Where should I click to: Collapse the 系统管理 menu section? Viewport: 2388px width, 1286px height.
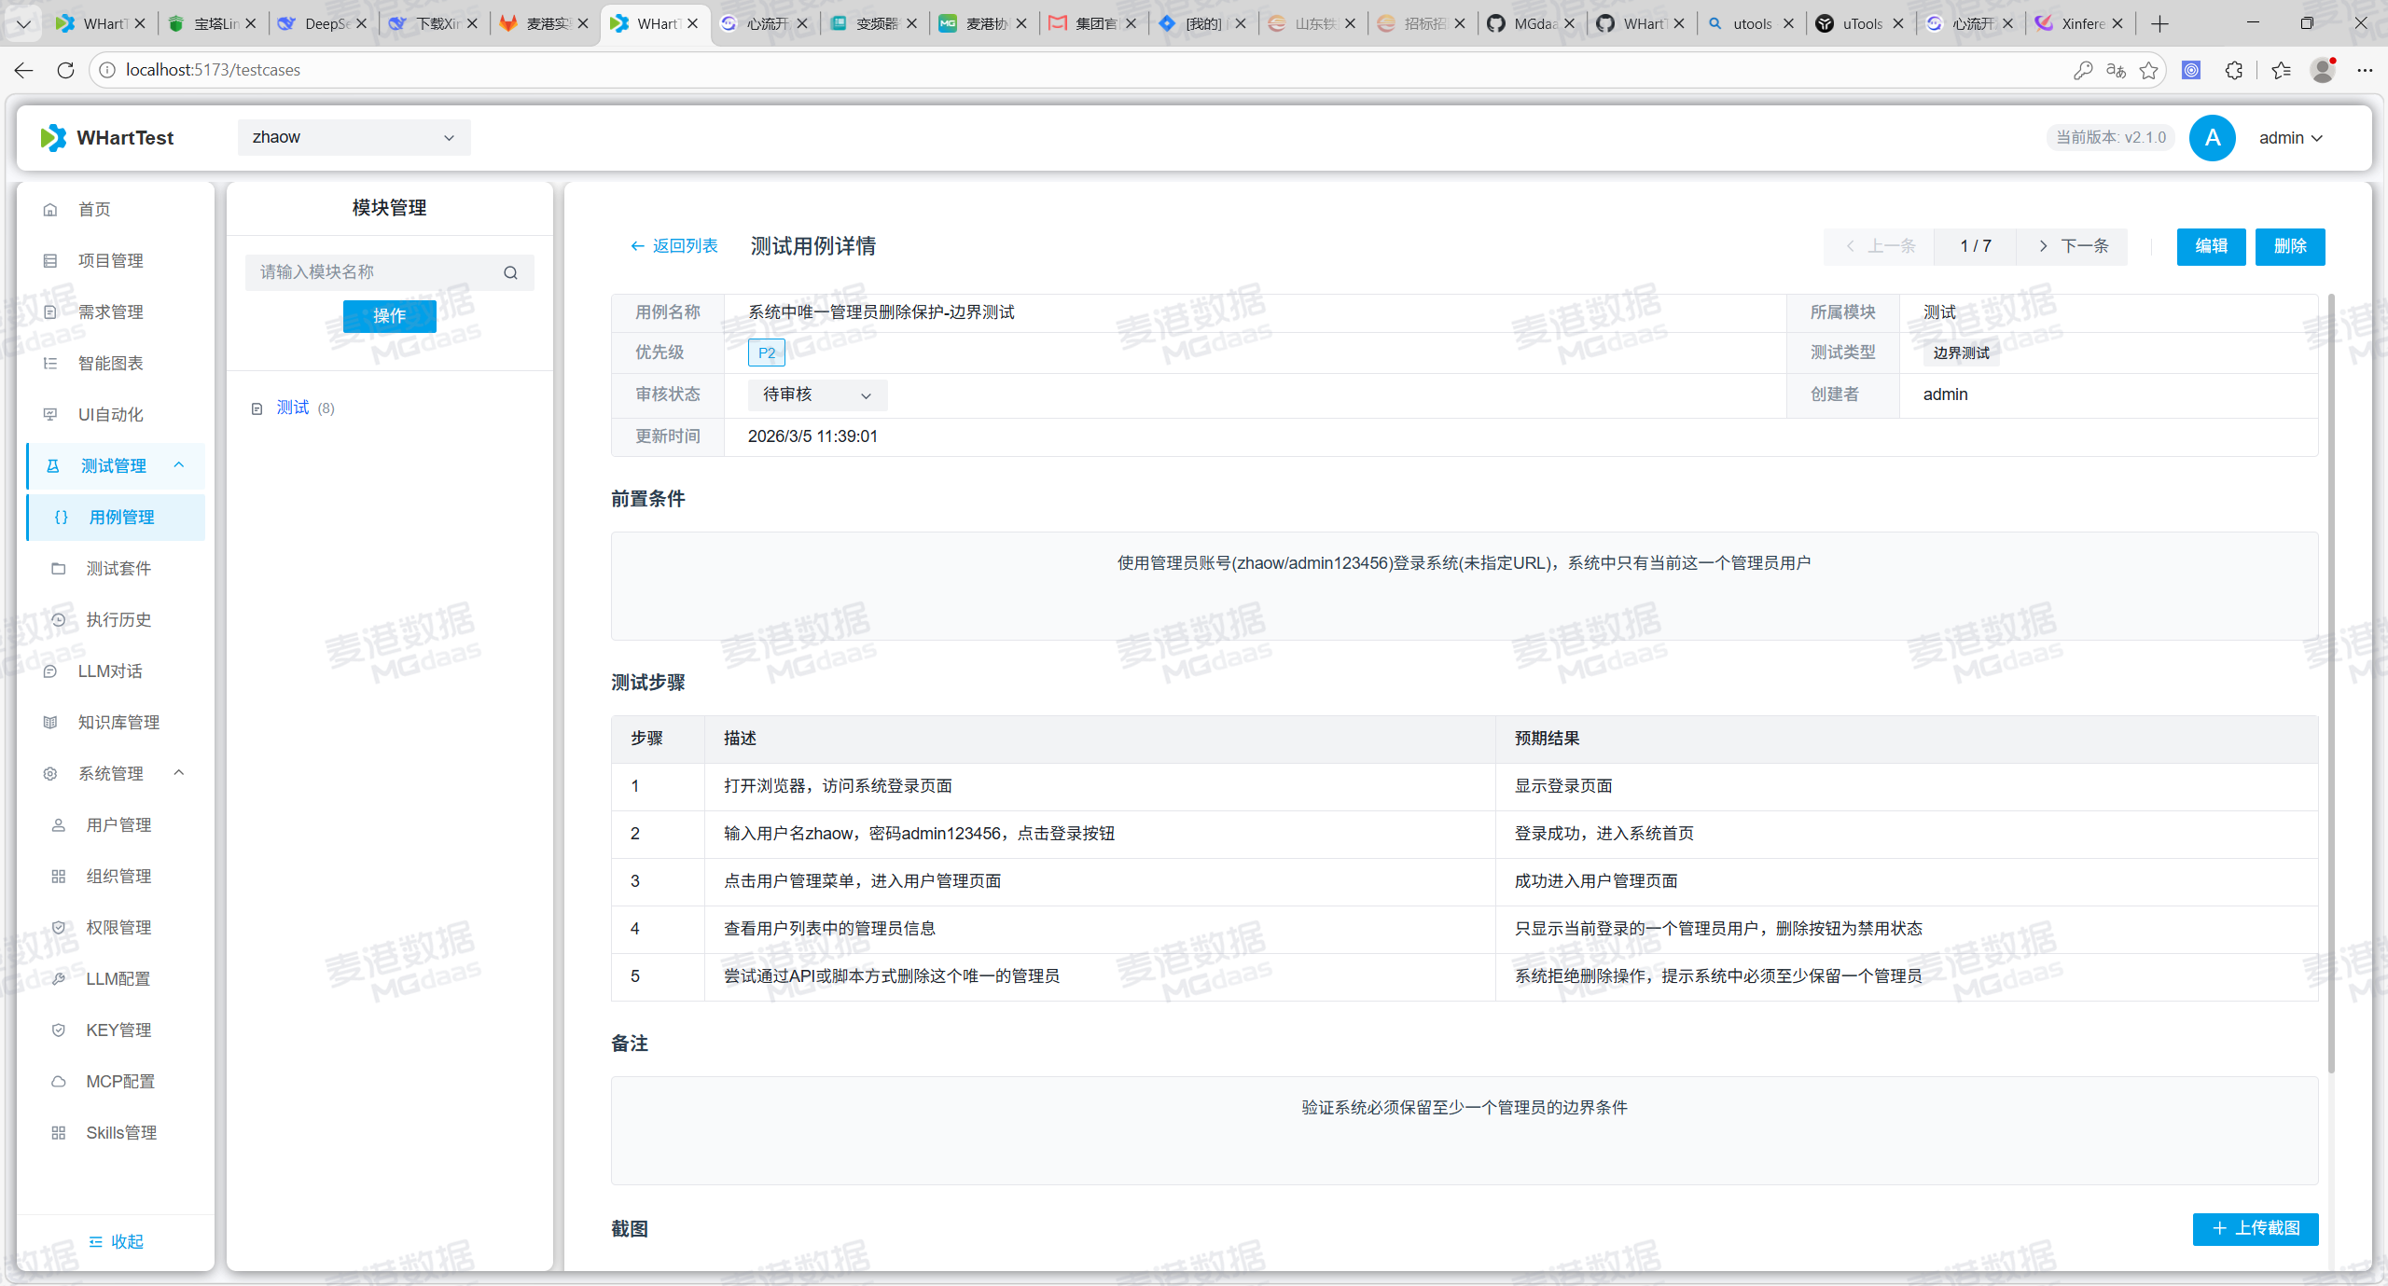[x=179, y=773]
